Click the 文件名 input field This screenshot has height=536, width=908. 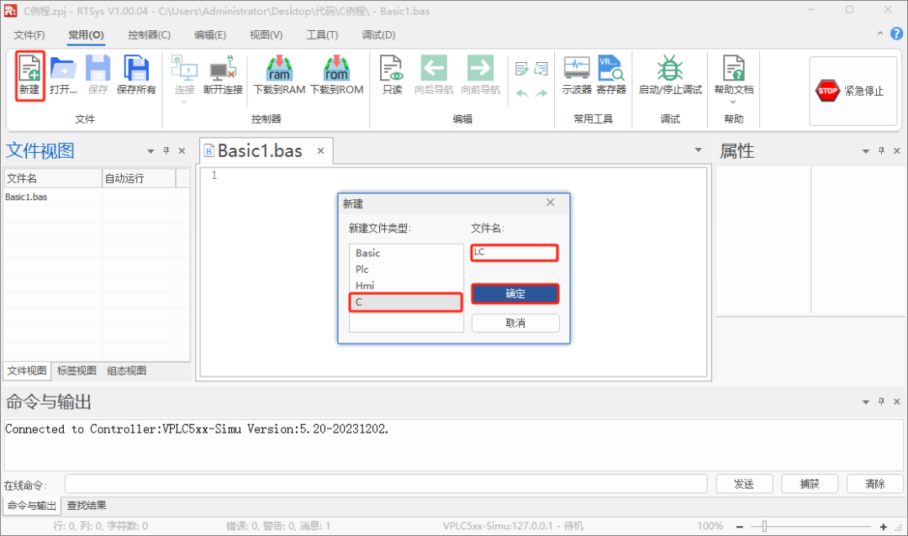515,252
